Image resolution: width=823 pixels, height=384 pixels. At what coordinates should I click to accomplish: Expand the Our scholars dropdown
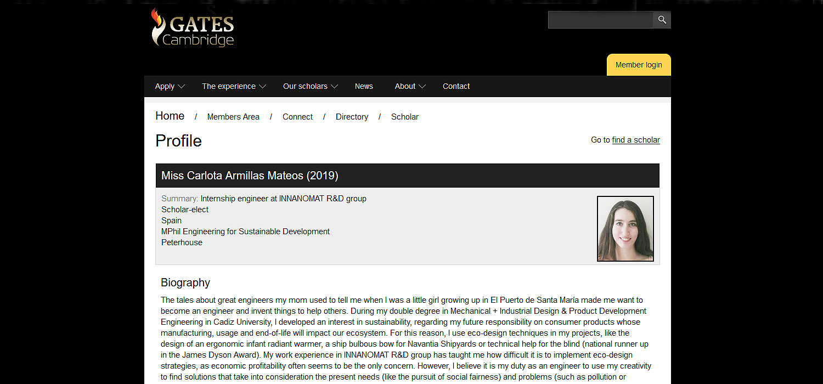pyautogui.click(x=335, y=87)
